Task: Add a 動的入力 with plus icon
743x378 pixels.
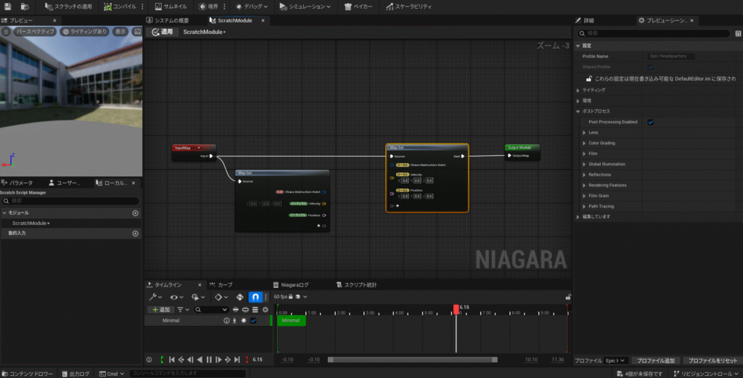Action: 135,234
